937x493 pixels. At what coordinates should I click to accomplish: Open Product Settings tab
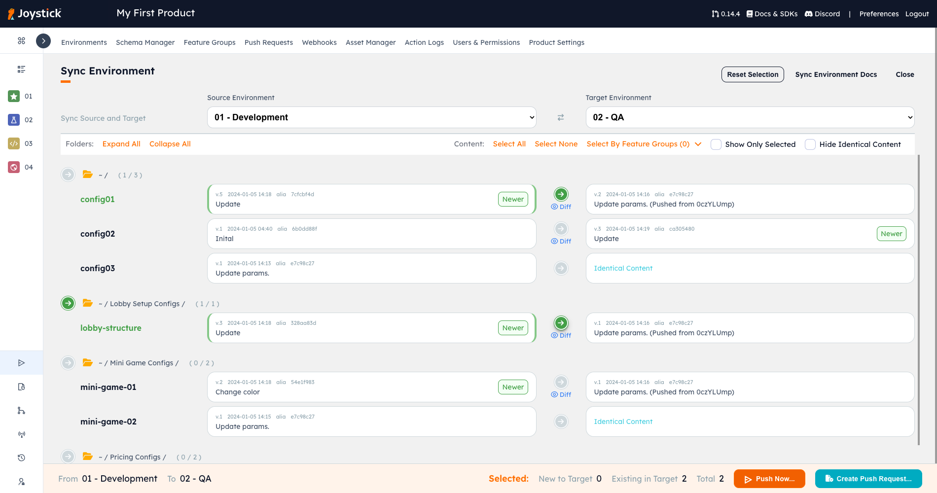(x=557, y=42)
